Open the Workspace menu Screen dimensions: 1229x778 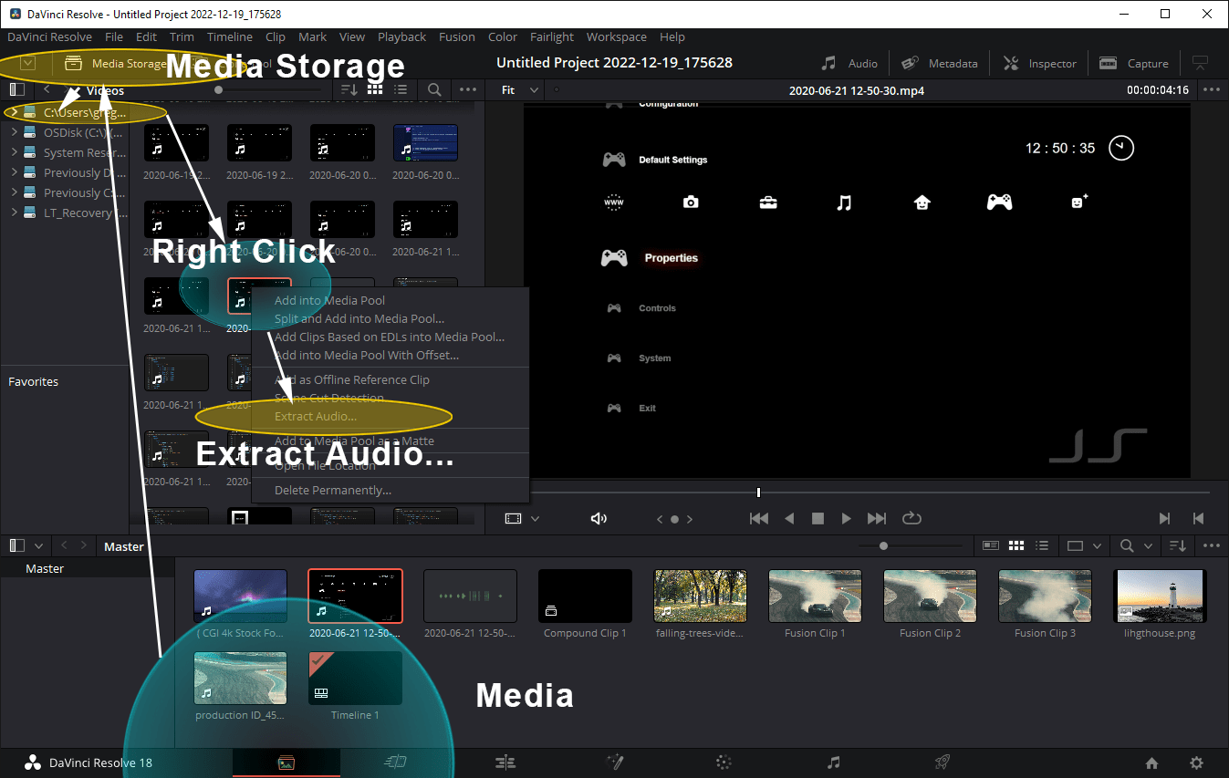617,36
